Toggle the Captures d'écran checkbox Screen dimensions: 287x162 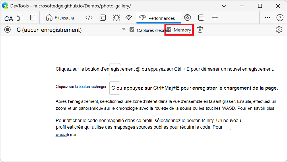tap(132, 30)
